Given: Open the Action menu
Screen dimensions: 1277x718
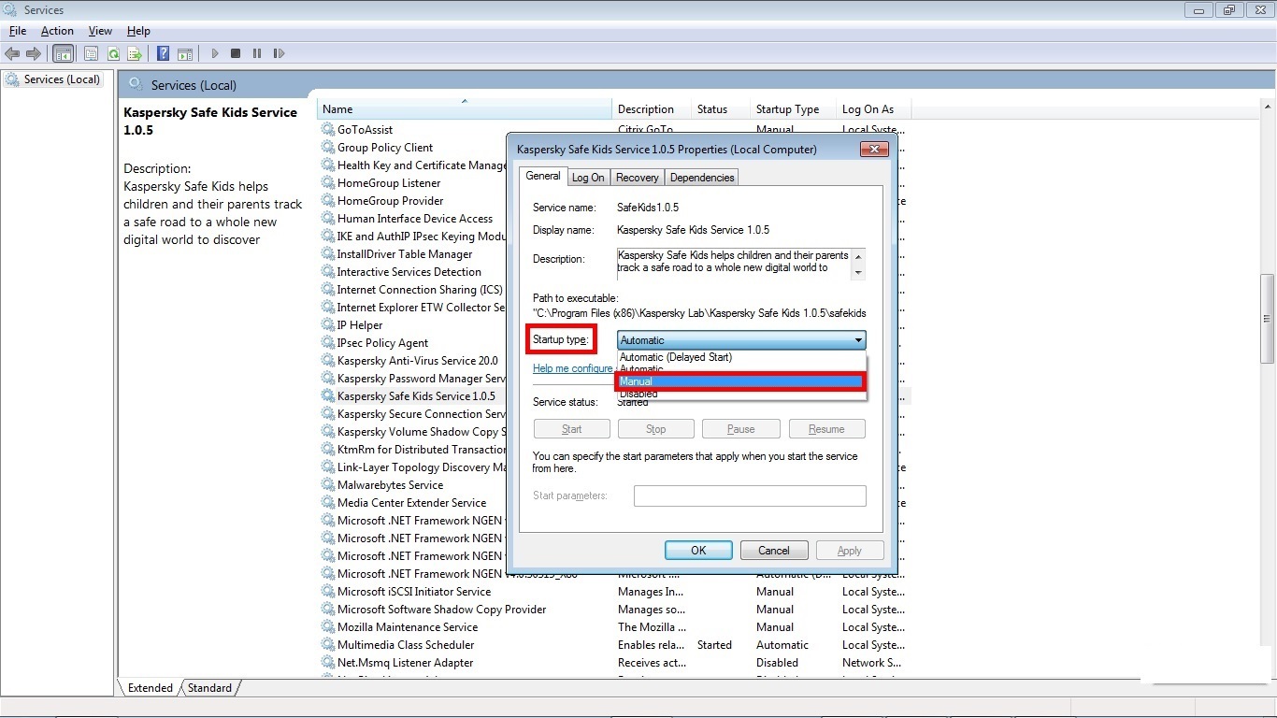Looking at the screenshot, I should 57,31.
